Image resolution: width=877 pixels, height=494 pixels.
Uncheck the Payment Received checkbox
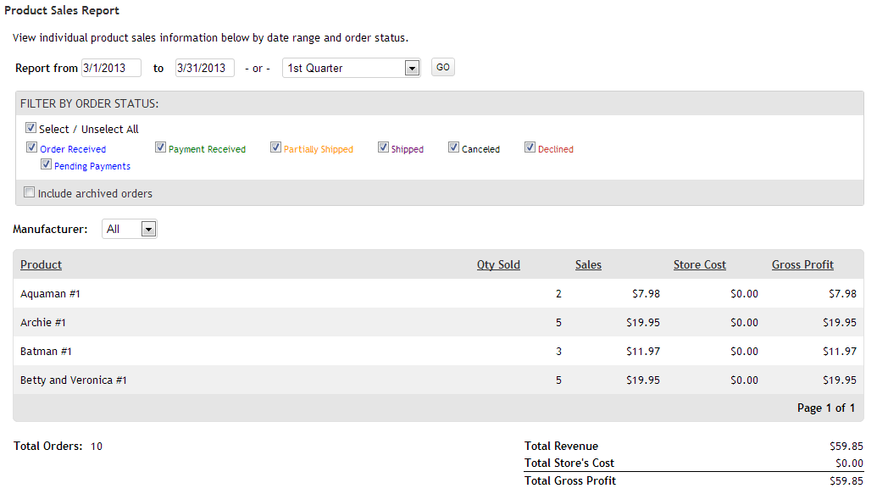click(x=161, y=148)
